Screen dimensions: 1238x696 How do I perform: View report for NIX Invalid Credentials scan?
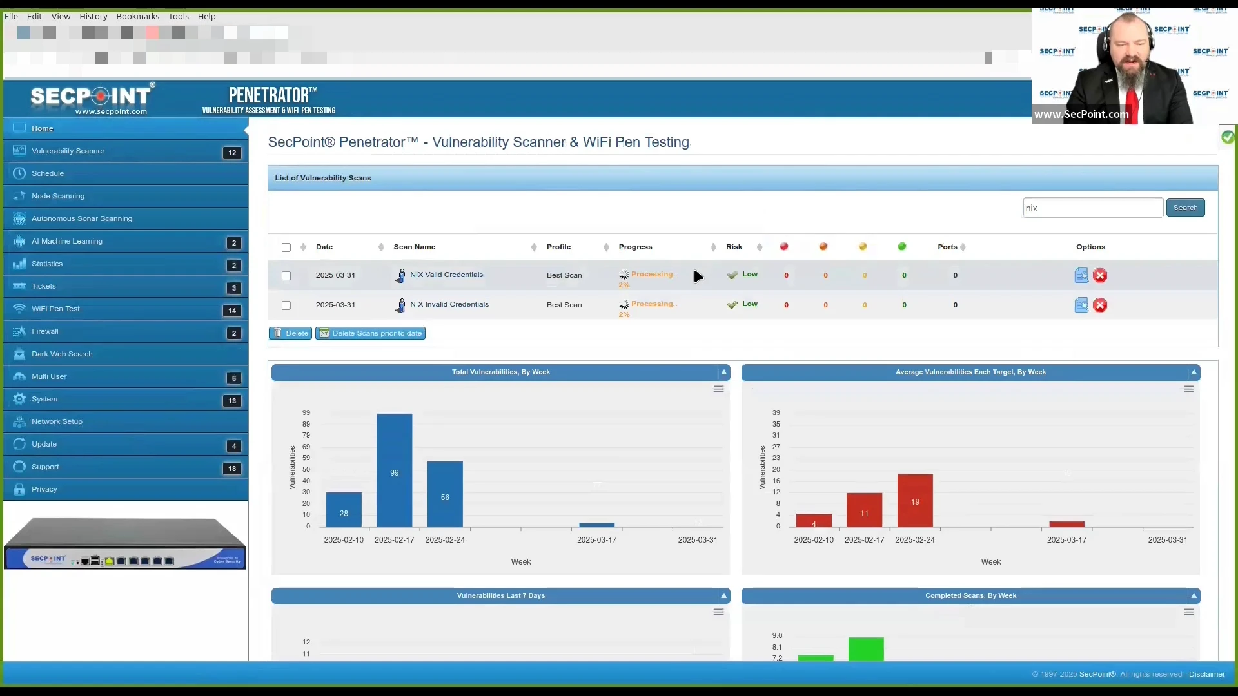[1081, 305]
